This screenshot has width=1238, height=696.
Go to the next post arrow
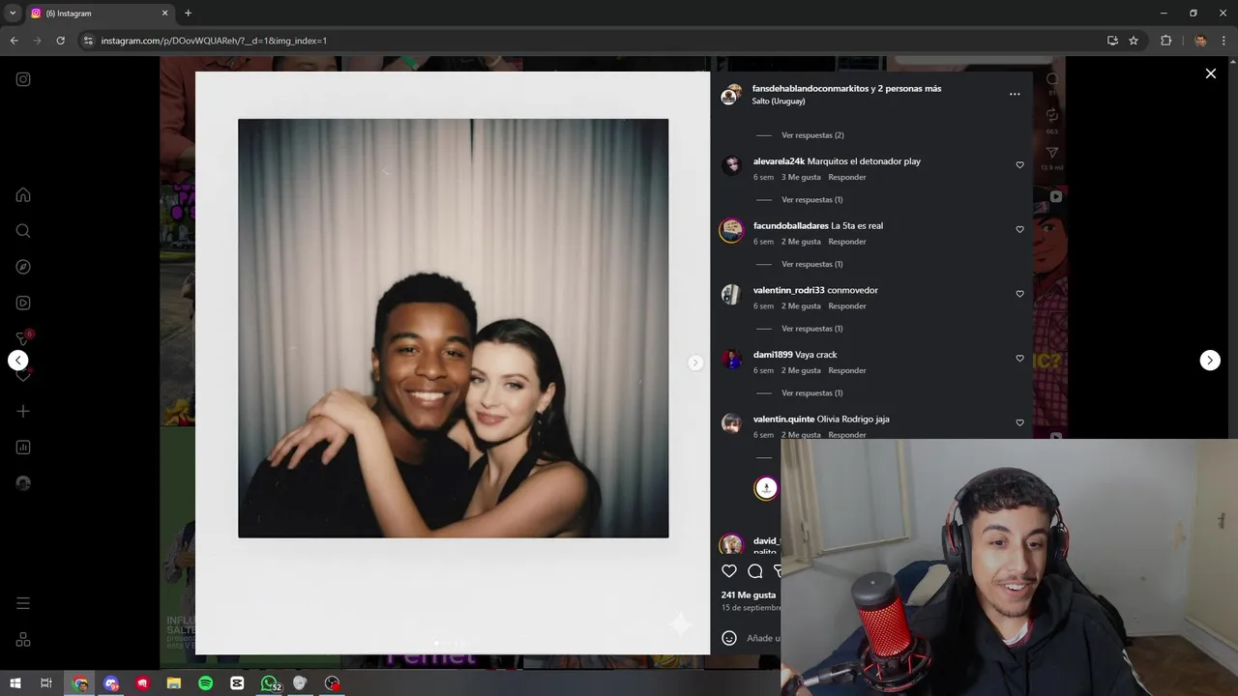pyautogui.click(x=1210, y=361)
